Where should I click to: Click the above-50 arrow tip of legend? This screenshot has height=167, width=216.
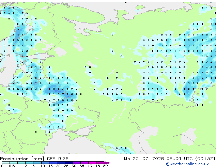[x=108, y=163]
